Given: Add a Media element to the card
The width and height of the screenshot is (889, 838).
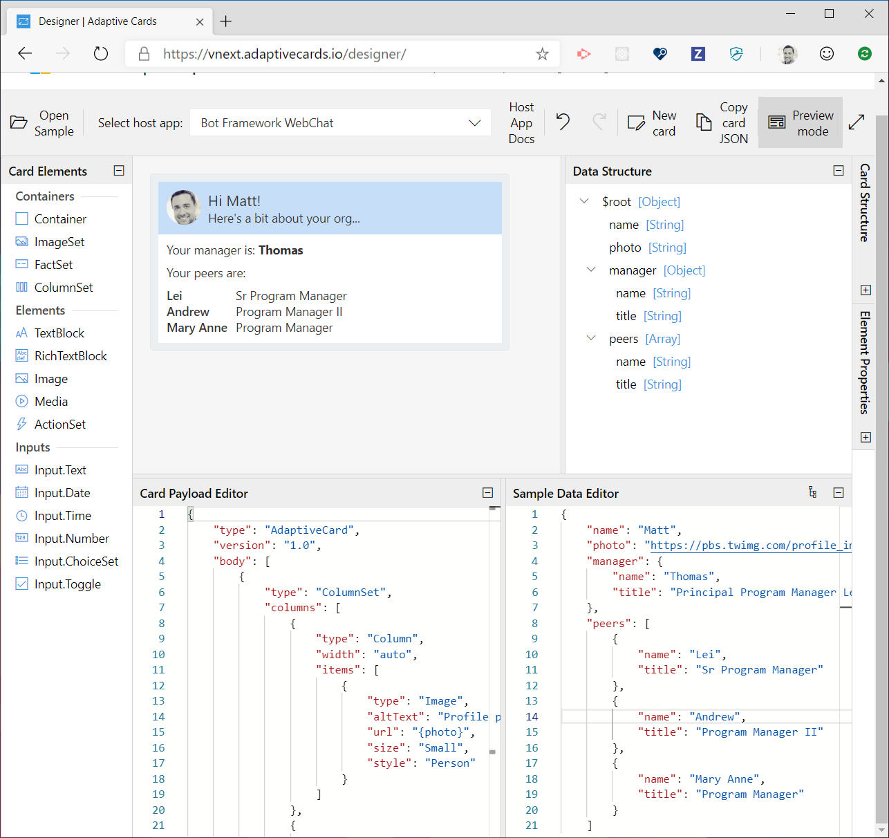Looking at the screenshot, I should click(49, 401).
